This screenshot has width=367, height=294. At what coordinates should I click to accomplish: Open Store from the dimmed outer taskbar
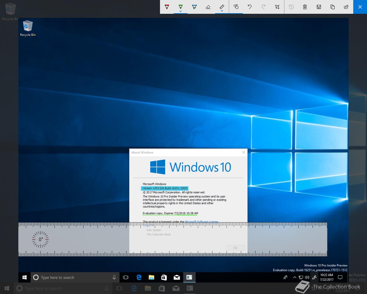coord(162,288)
